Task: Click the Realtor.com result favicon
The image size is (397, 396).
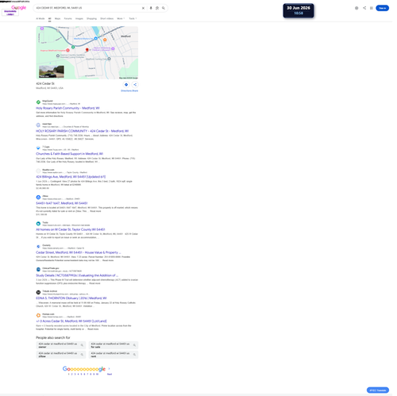Action: [x=38, y=171]
